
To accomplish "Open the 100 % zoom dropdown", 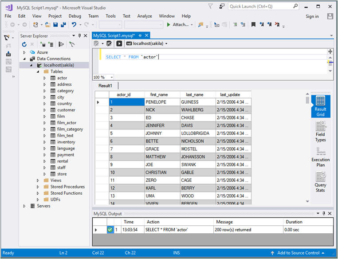I will point(112,77).
